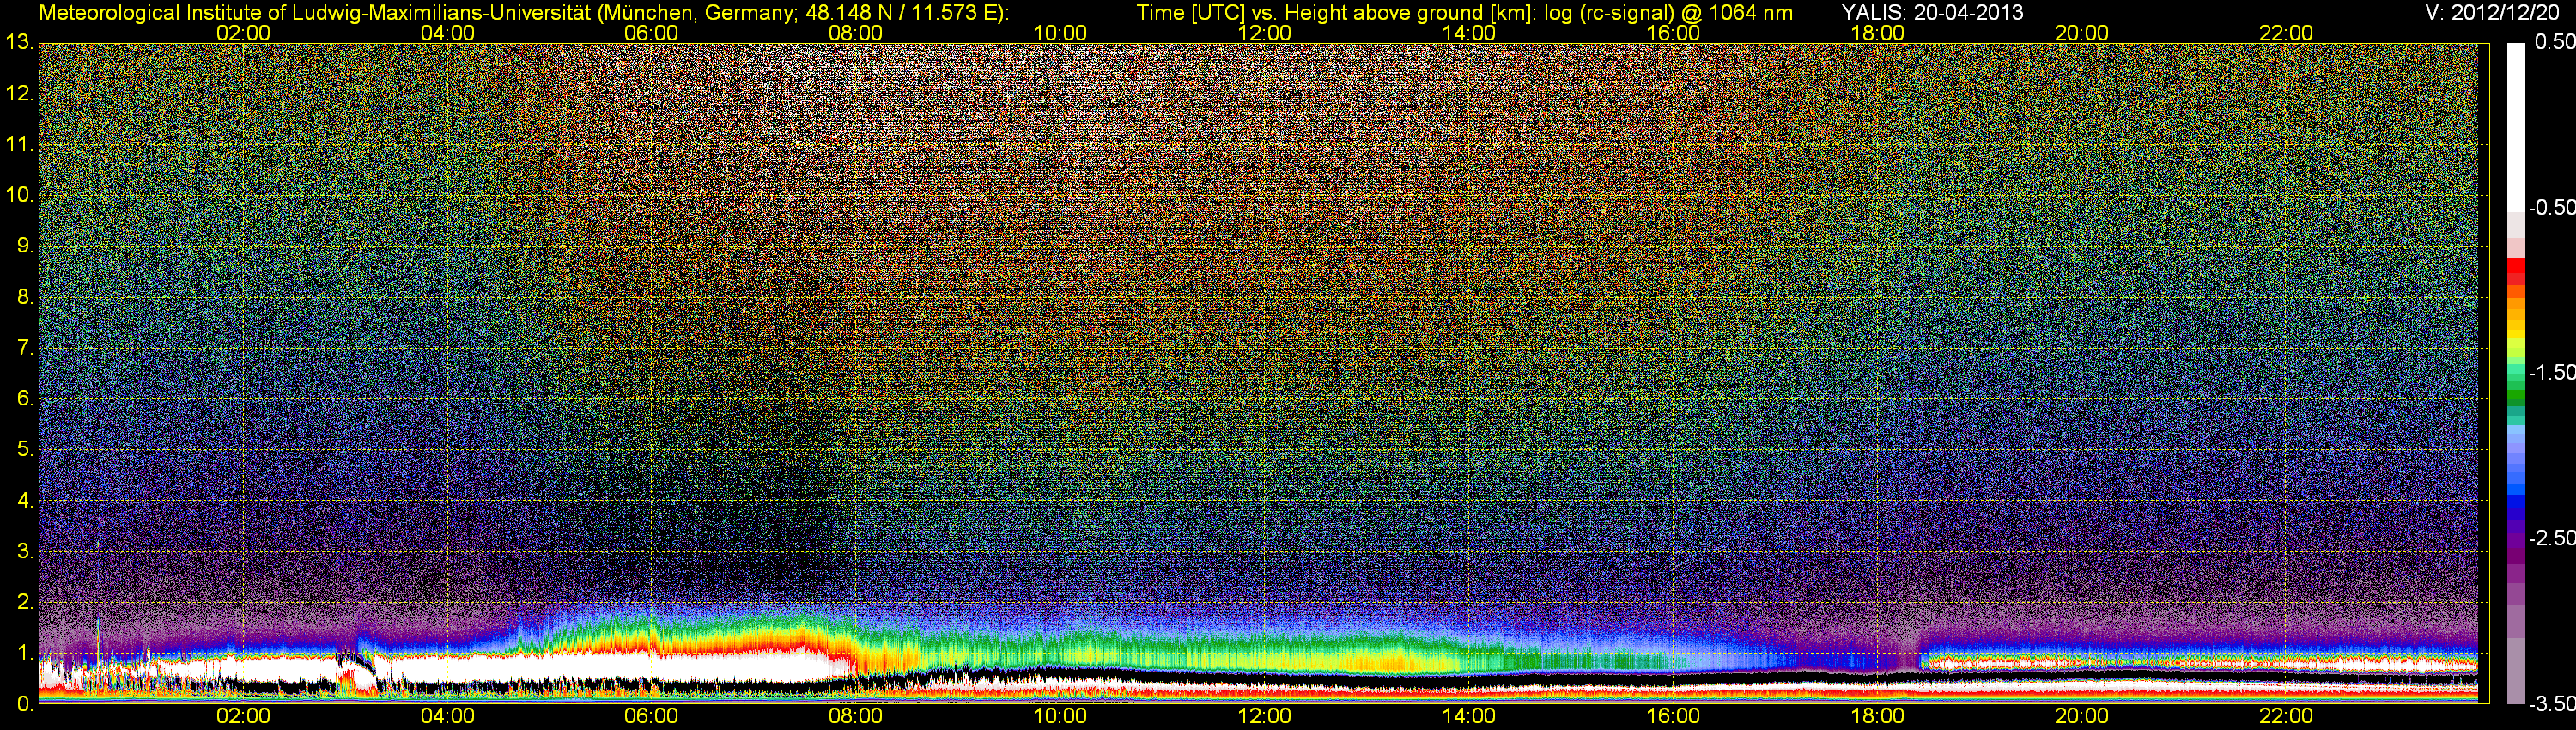Screen dimensions: 2576x730
Task: Click the Meteorological Institute of Ludwig-Maximilians-Universität title
Action: (x=524, y=12)
